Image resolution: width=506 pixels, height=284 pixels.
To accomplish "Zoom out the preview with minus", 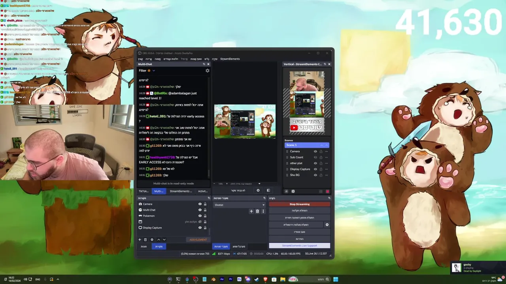I will (214, 184).
